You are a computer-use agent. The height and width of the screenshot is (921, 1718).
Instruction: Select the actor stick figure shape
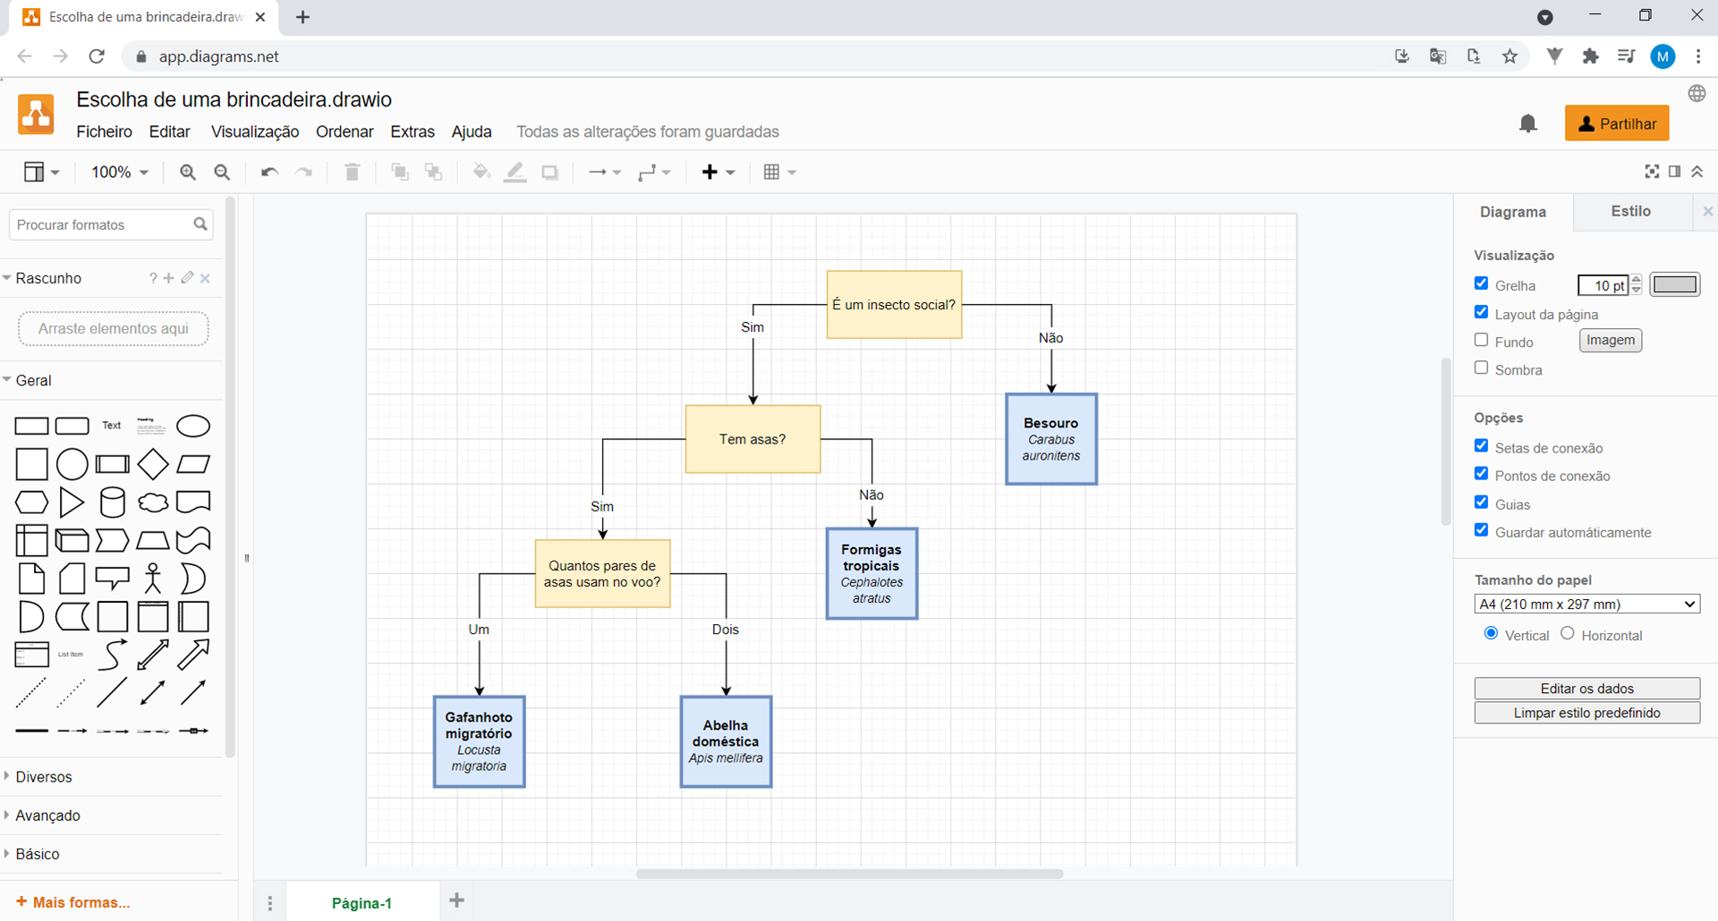[x=153, y=579]
